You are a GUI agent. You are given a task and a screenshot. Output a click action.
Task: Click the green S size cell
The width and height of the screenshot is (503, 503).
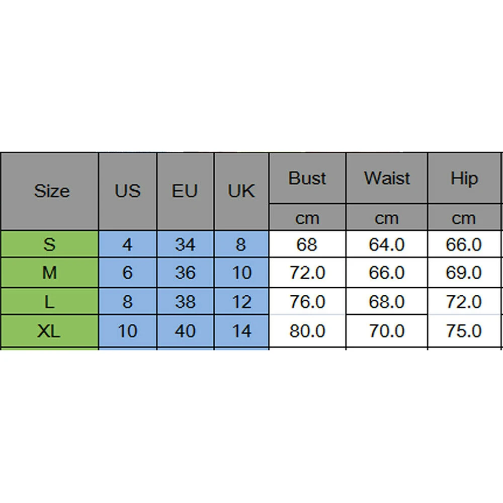49,244
